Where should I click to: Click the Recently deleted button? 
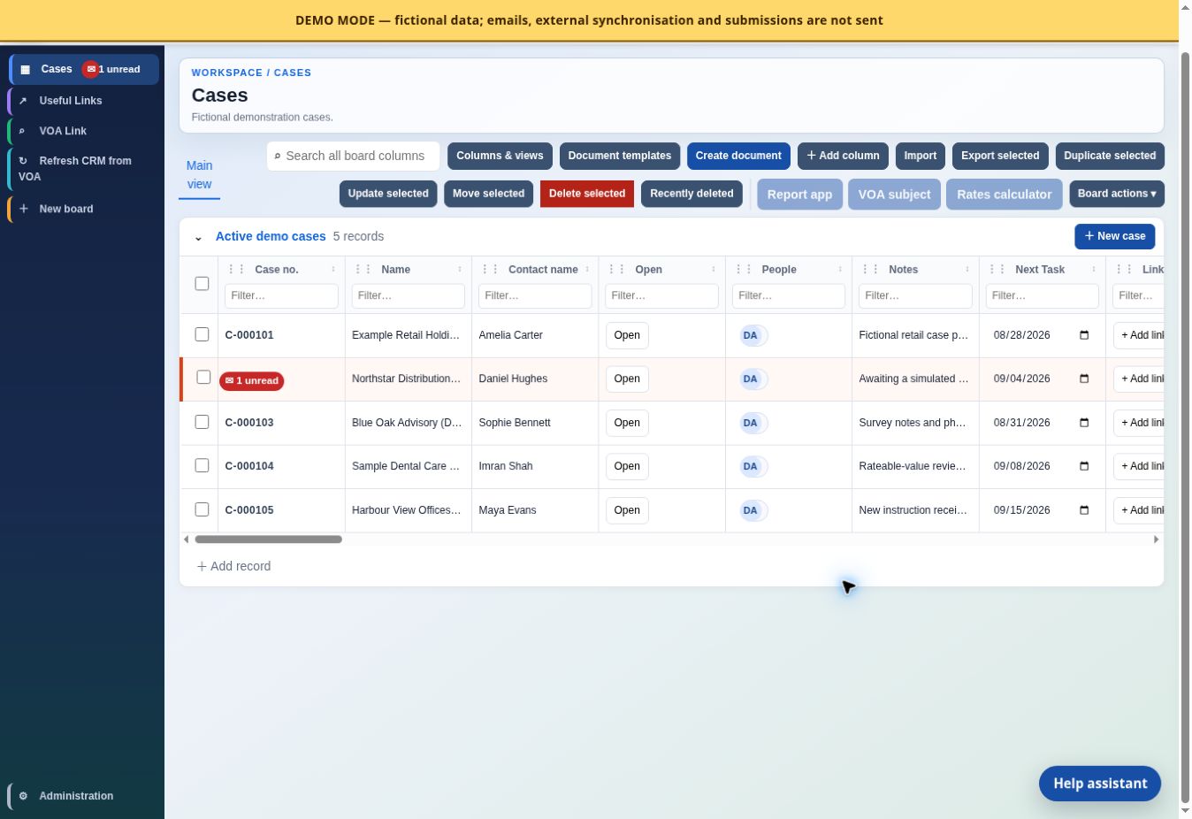tap(692, 194)
